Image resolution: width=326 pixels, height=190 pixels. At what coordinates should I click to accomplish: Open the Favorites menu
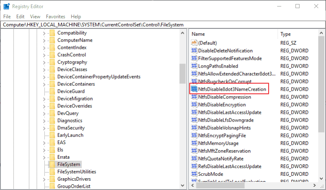55,17
